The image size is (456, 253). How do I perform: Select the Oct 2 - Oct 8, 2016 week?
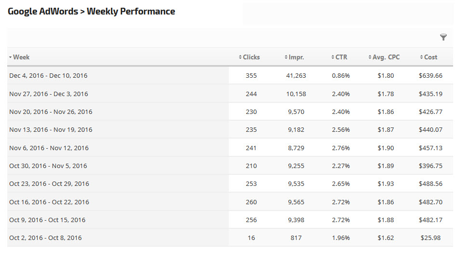click(x=45, y=238)
